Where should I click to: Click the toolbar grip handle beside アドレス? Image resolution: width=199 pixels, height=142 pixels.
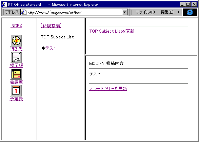coord(3,12)
